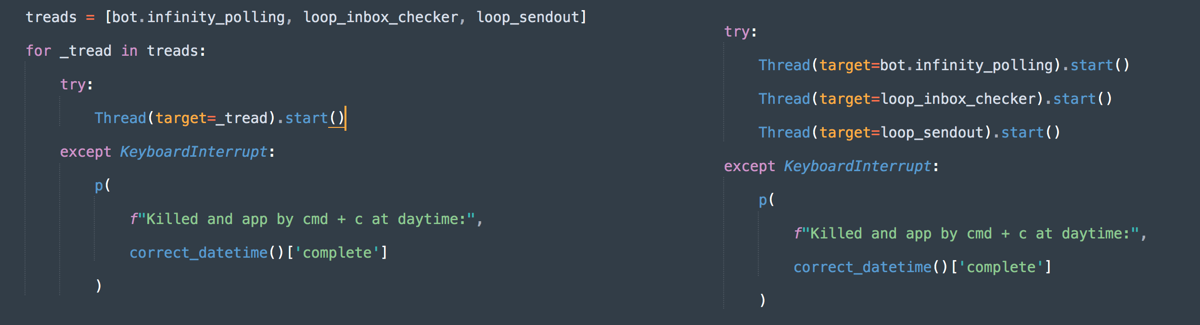The image size is (1200, 325).
Task: Click 'loop_inbox_checker' in the treads list
Action: coord(381,18)
